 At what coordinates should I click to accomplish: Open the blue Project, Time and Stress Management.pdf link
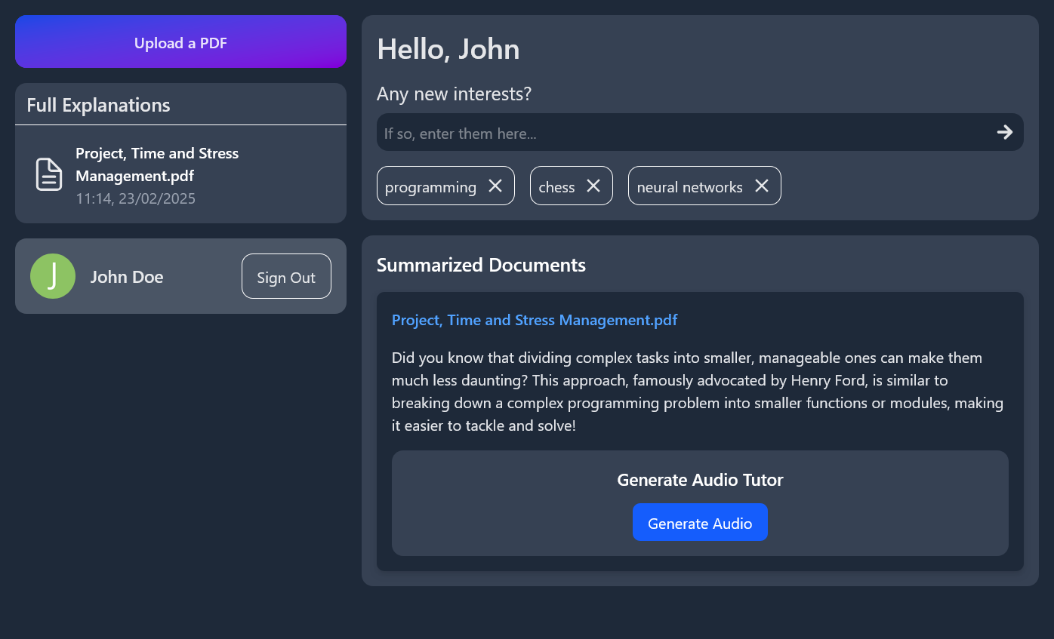click(535, 320)
